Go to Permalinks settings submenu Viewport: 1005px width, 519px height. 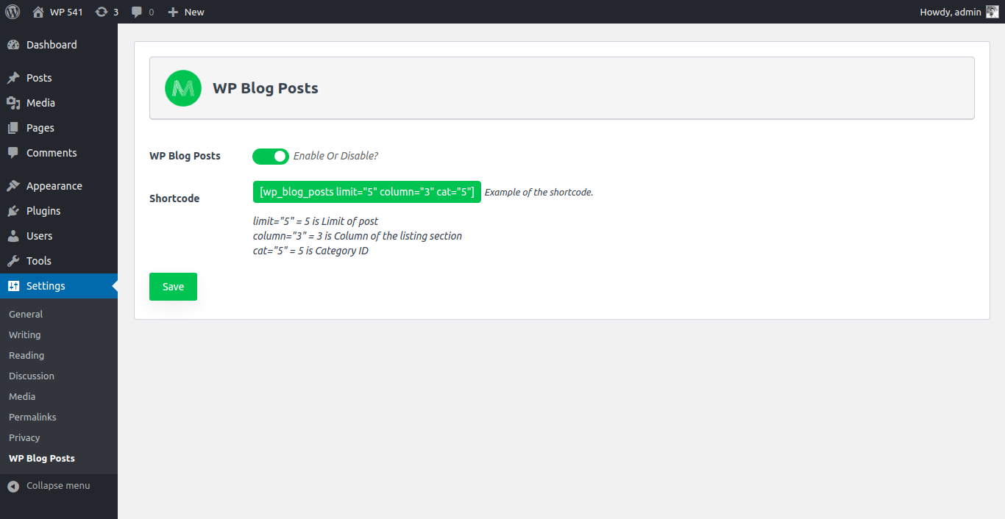(x=32, y=417)
